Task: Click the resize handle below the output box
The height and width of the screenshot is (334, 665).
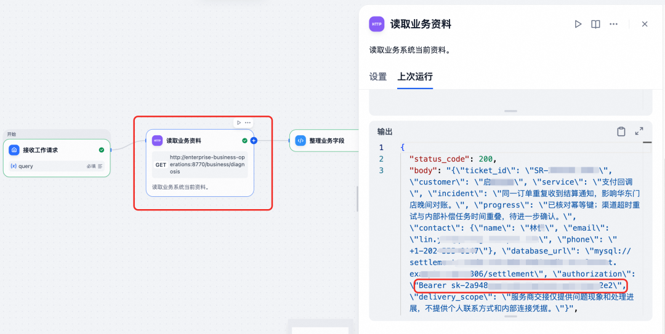Action: pos(510,317)
